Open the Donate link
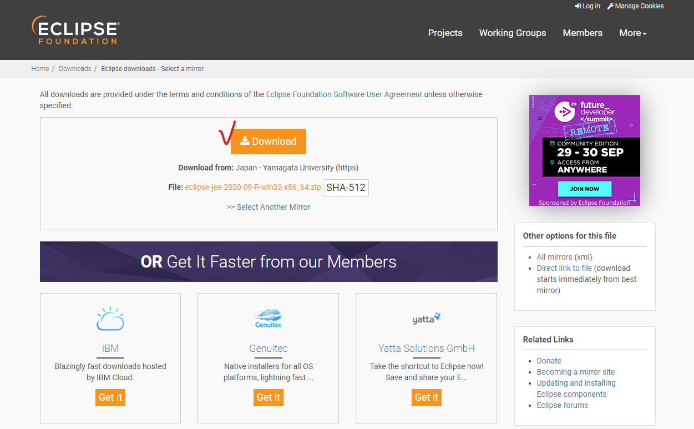The width and height of the screenshot is (694, 429). 549,361
